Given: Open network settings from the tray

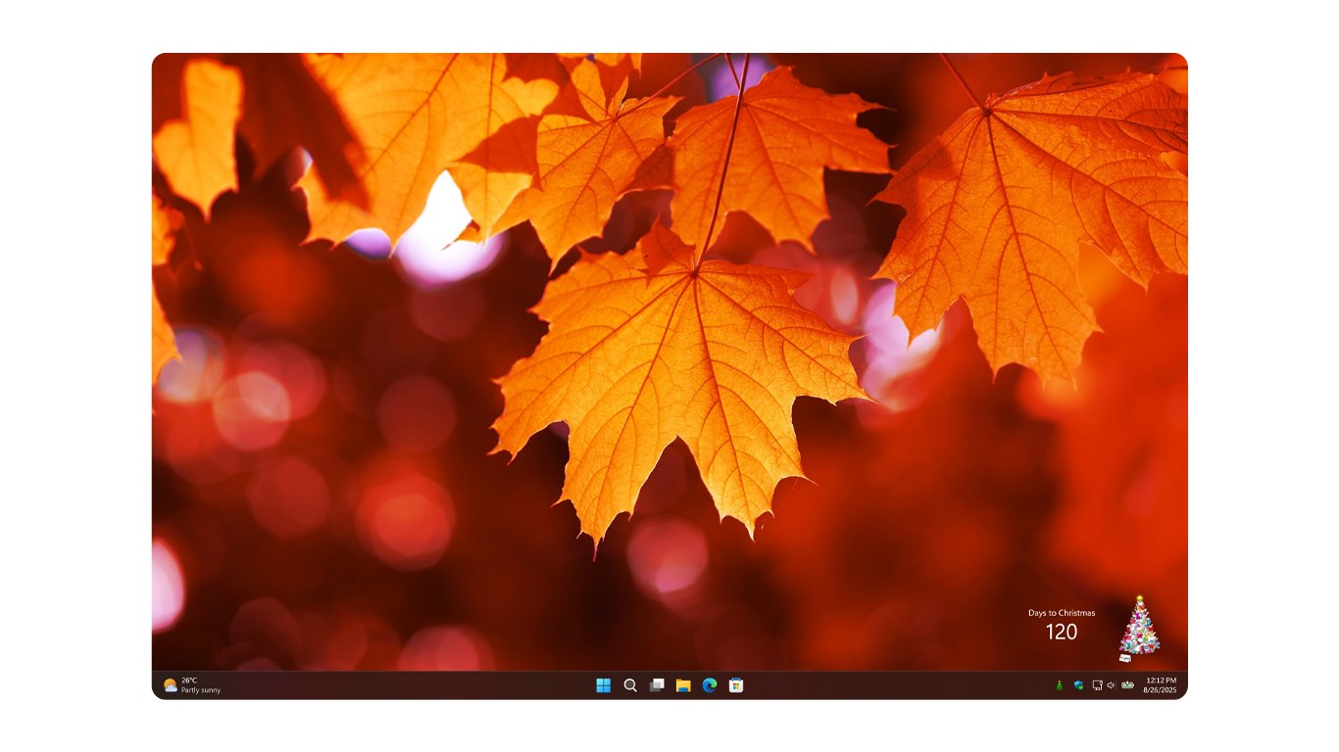Looking at the screenshot, I should (1097, 684).
